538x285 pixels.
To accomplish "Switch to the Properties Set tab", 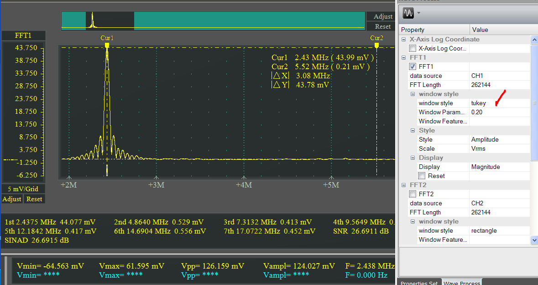I will (419, 282).
